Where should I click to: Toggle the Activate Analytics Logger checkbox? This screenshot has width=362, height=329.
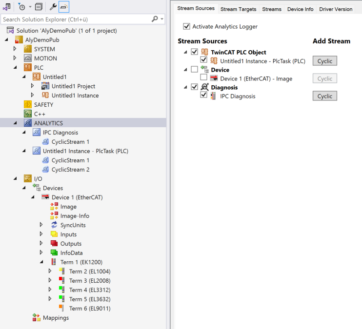(x=186, y=26)
